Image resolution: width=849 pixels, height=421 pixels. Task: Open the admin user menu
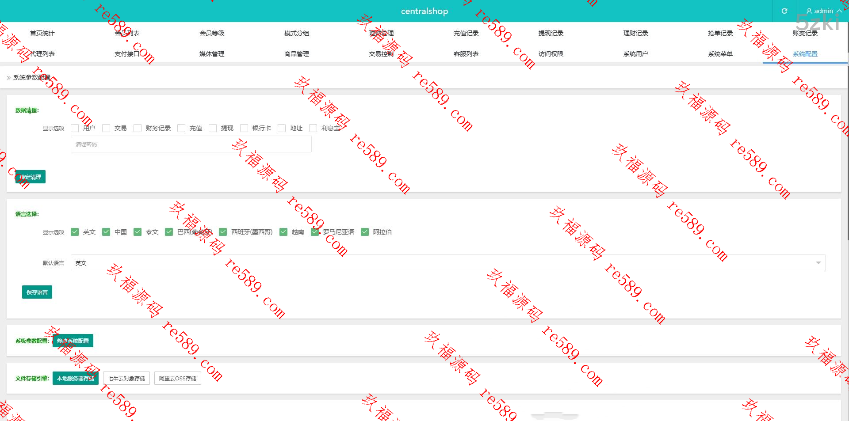(x=823, y=11)
